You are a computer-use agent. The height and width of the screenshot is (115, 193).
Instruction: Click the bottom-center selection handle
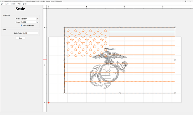click(x=120, y=93)
